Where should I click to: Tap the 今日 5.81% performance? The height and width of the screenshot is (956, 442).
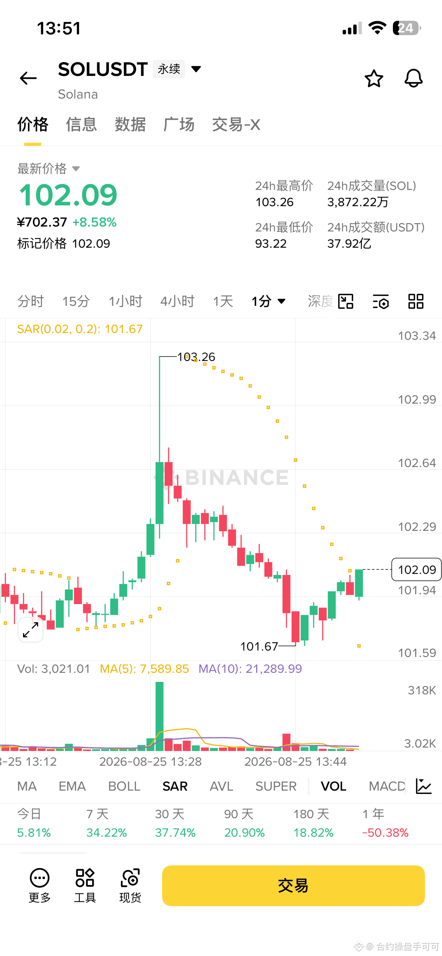point(34,823)
